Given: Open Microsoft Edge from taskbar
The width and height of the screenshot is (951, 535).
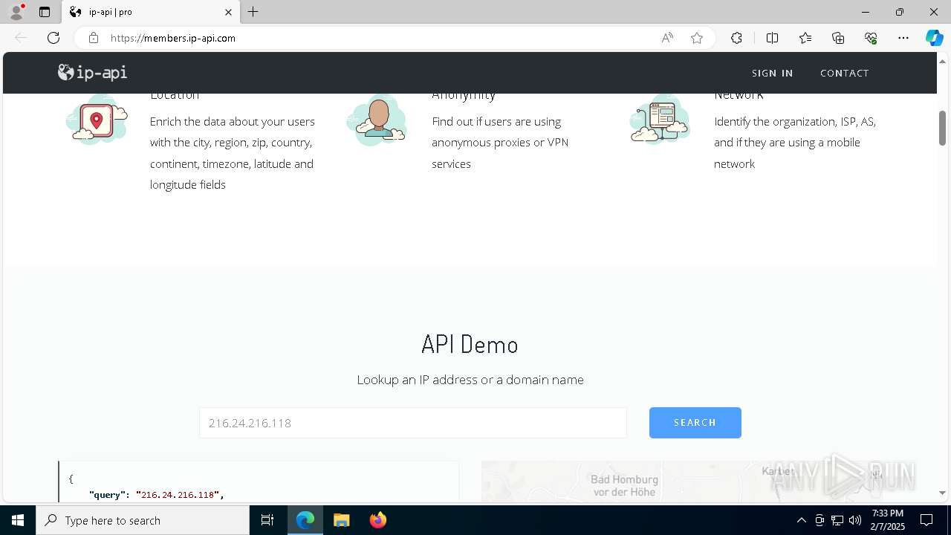Looking at the screenshot, I should pos(305,520).
